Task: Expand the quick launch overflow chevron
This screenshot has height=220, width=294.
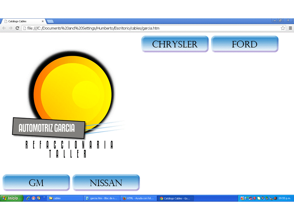Action: (x=44, y=197)
